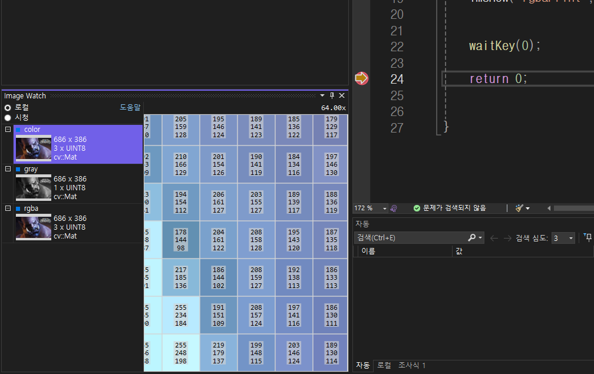Switch to the 로컬 tab at bottom

point(384,365)
